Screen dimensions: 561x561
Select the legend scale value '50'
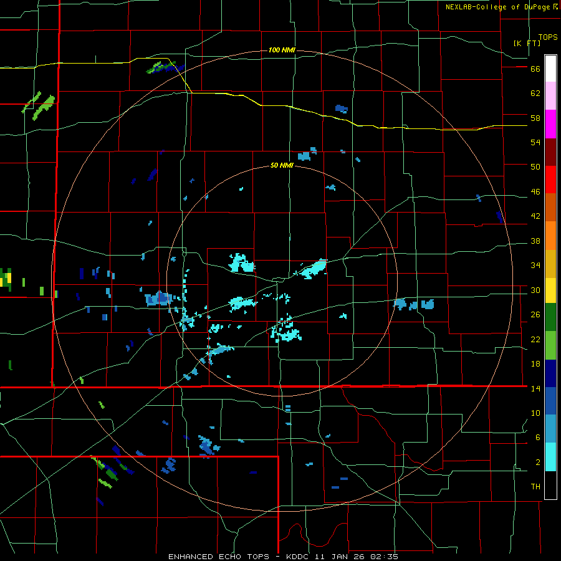point(535,167)
